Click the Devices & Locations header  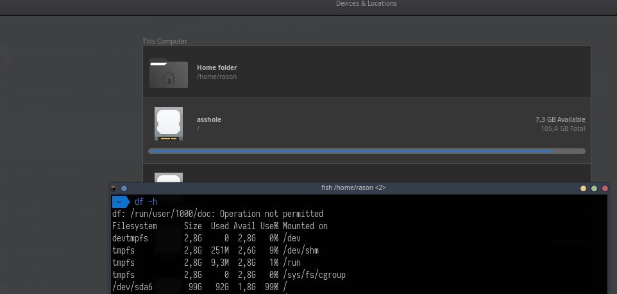pos(366,4)
